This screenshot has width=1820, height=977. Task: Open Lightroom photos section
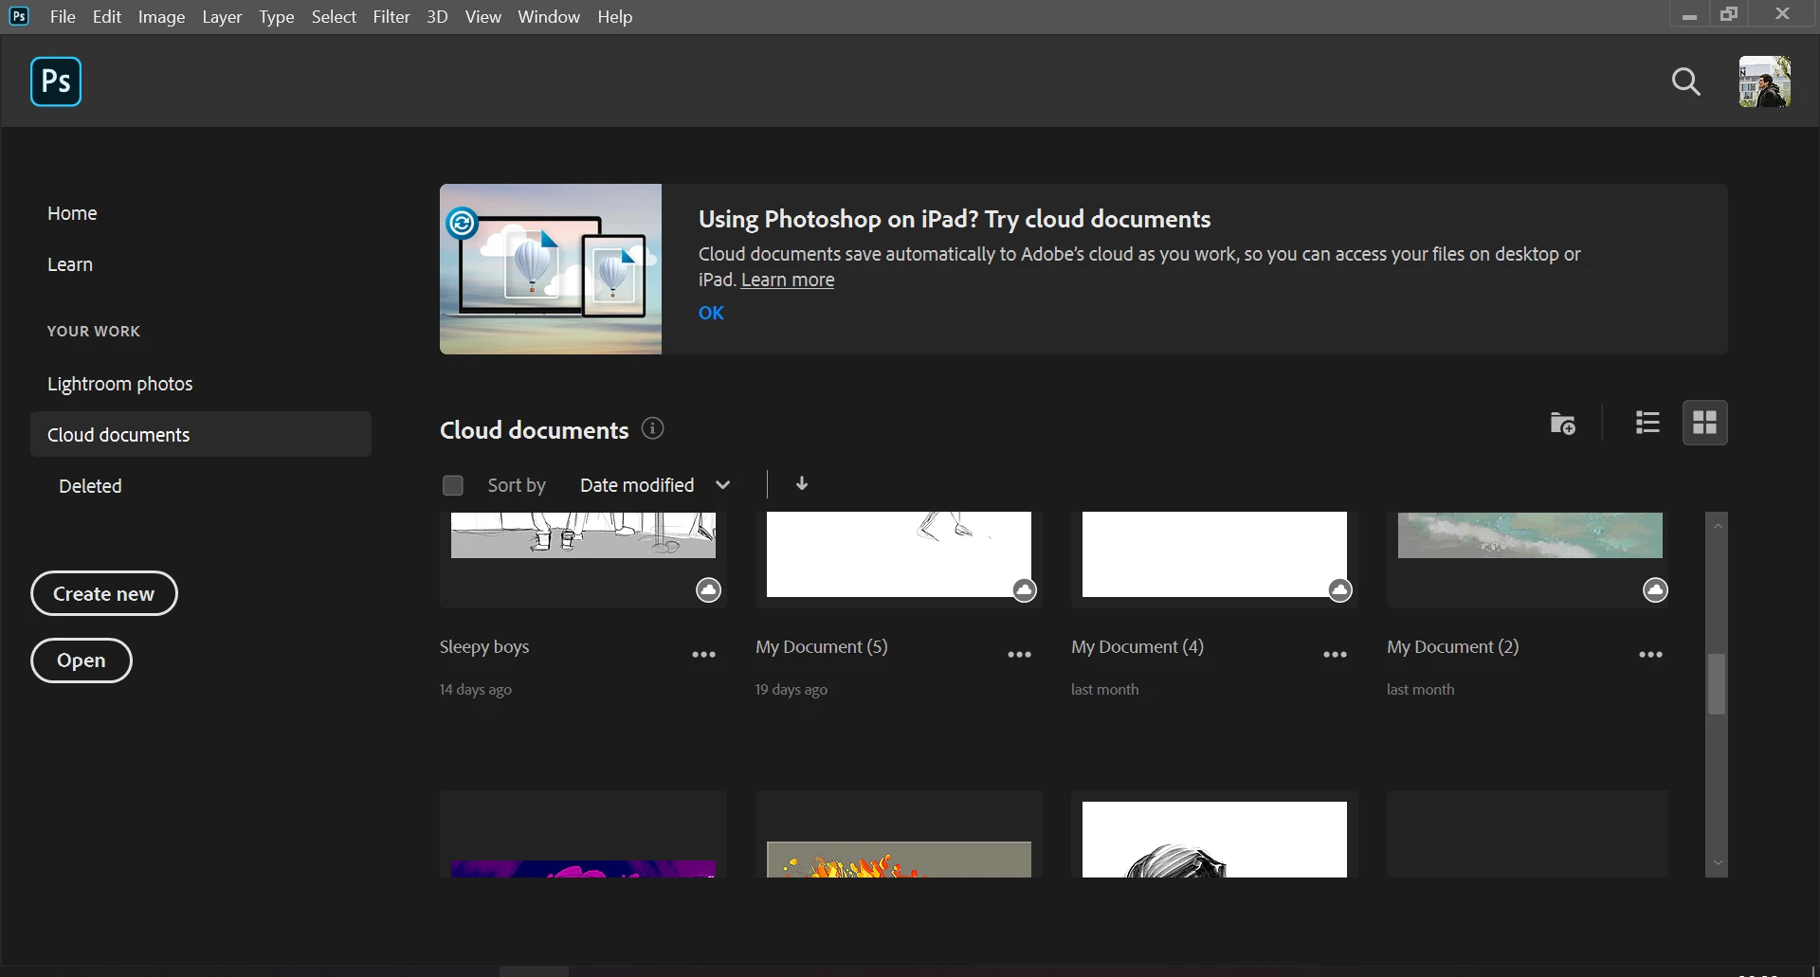coord(120,384)
